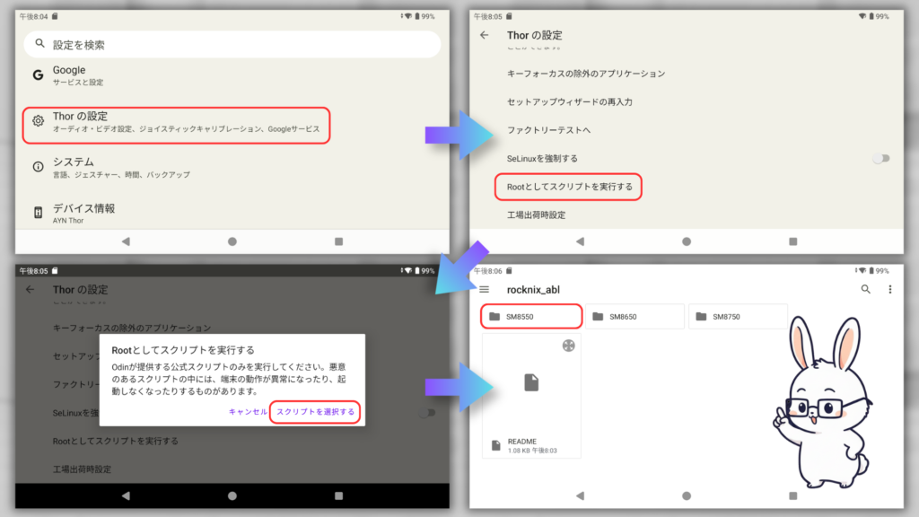This screenshot has width=919, height=517.
Task: Open 工場出荷時設定 in top-right panel
Action: [x=537, y=215]
